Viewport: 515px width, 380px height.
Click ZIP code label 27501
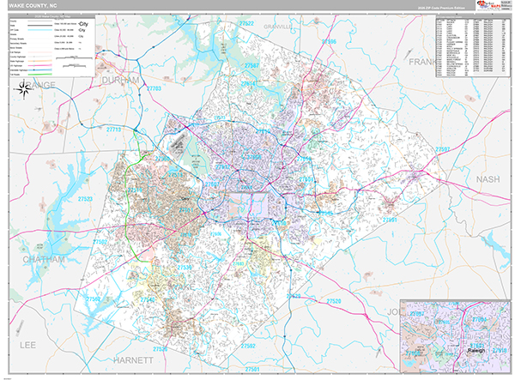[252, 370]
